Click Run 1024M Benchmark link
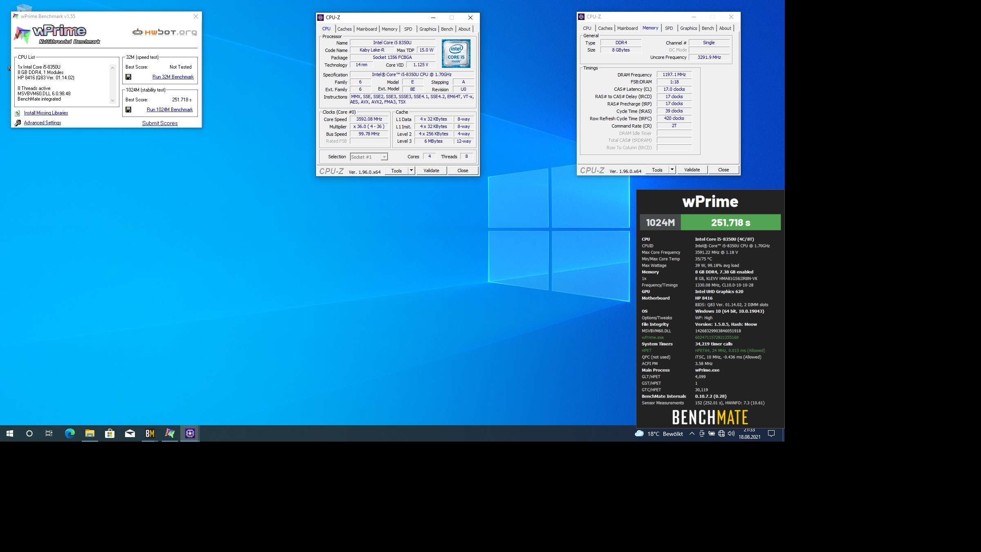Screen dimensions: 981x552 pos(170,110)
